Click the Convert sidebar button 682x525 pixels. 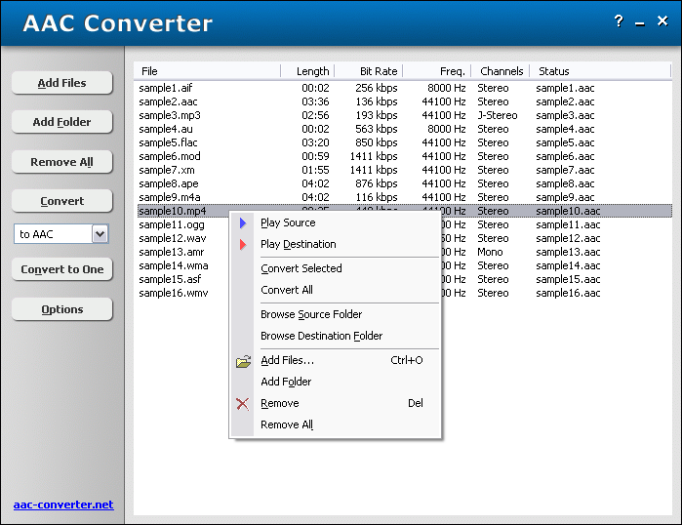click(61, 201)
